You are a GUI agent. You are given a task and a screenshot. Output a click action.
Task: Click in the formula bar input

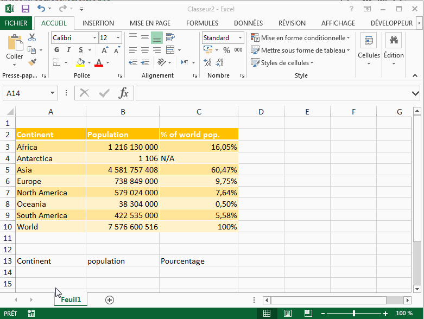click(273, 93)
